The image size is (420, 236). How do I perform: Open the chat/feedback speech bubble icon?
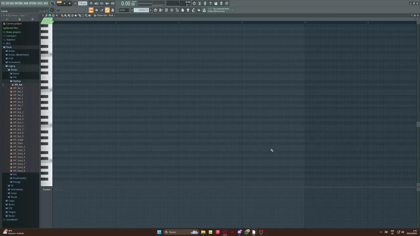(226, 3)
